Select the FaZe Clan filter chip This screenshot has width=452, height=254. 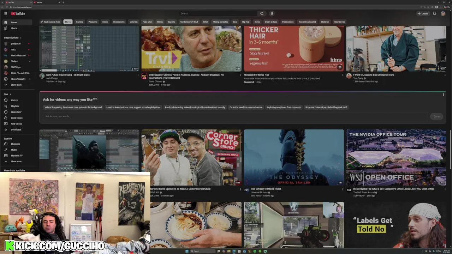[x=147, y=22]
